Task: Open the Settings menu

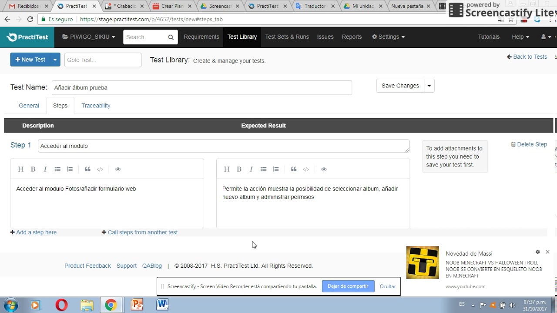Action: (388, 37)
